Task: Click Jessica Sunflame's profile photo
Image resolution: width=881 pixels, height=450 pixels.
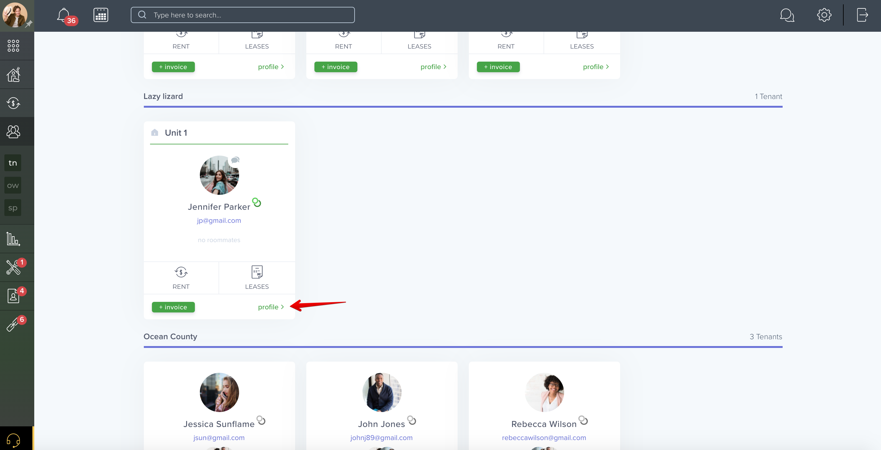Action: (x=219, y=392)
